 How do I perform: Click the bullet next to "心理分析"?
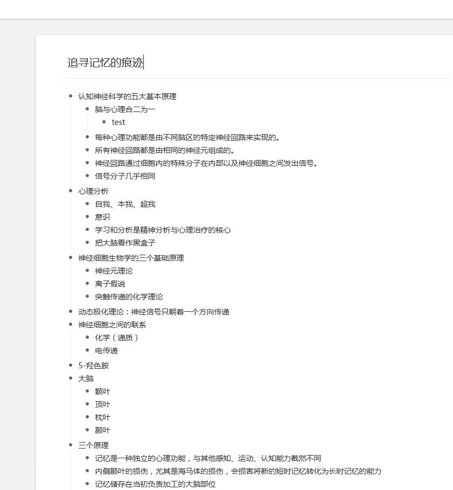pyautogui.click(x=71, y=191)
